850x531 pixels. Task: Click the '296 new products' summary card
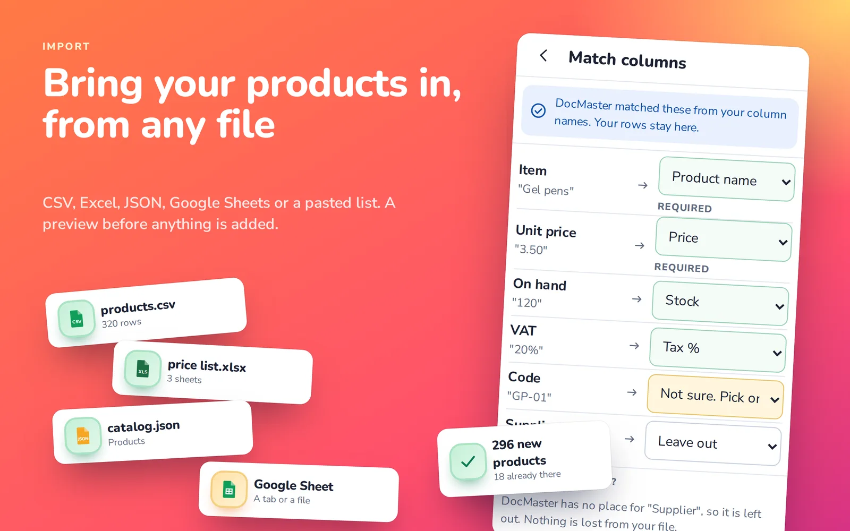[x=524, y=459]
